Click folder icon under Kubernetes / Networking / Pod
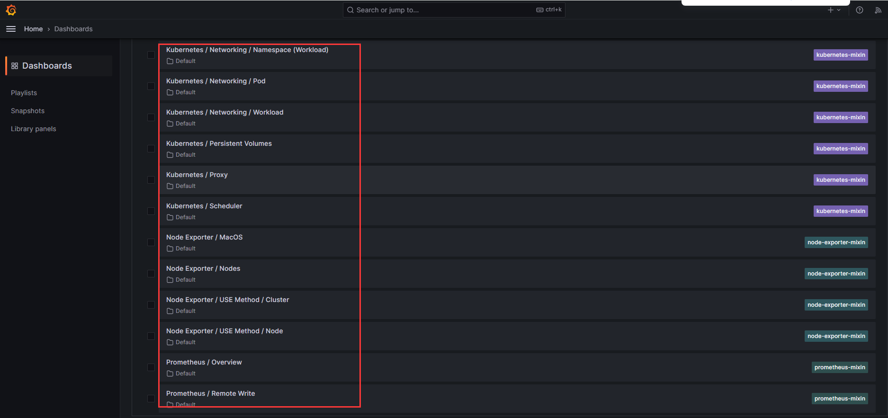Viewport: 888px width, 418px height. (170, 92)
